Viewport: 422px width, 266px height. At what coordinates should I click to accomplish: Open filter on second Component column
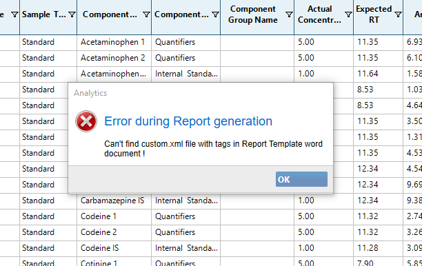pyautogui.click(x=215, y=14)
